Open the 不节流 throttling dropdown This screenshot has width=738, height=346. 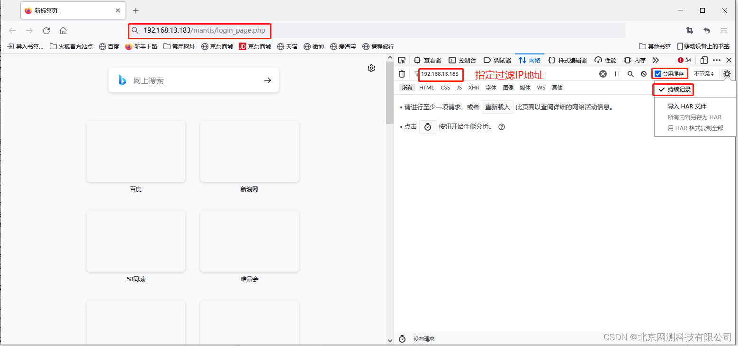tap(704, 74)
